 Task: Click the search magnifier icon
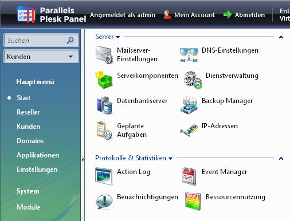point(70,40)
